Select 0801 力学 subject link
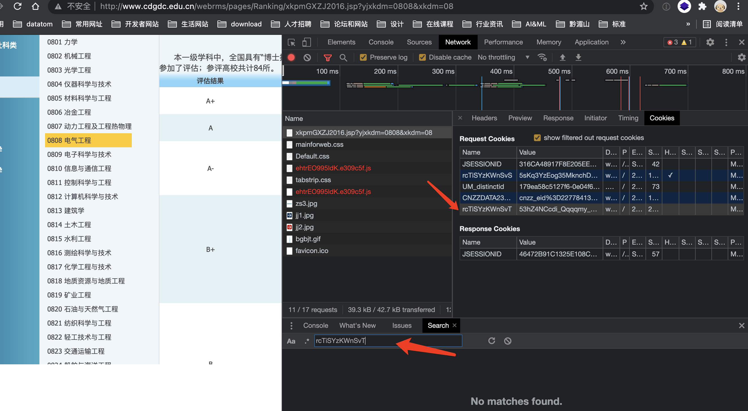The height and width of the screenshot is (411, 748). click(62, 42)
